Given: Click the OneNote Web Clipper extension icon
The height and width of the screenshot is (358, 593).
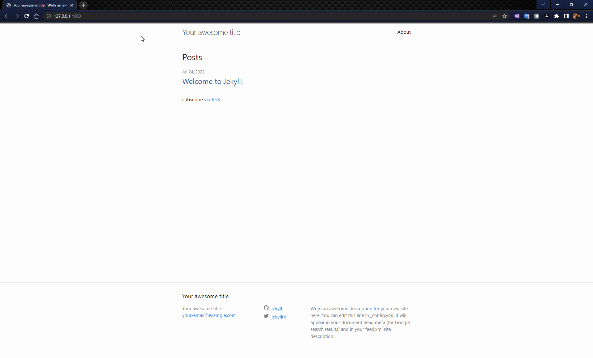Looking at the screenshot, I should point(517,16).
